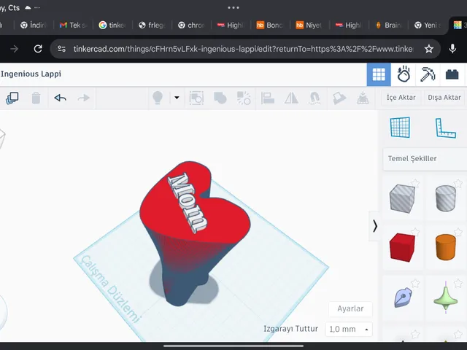The height and width of the screenshot is (350, 467).
Task: Favorite the hole Box star
Action: (415, 183)
